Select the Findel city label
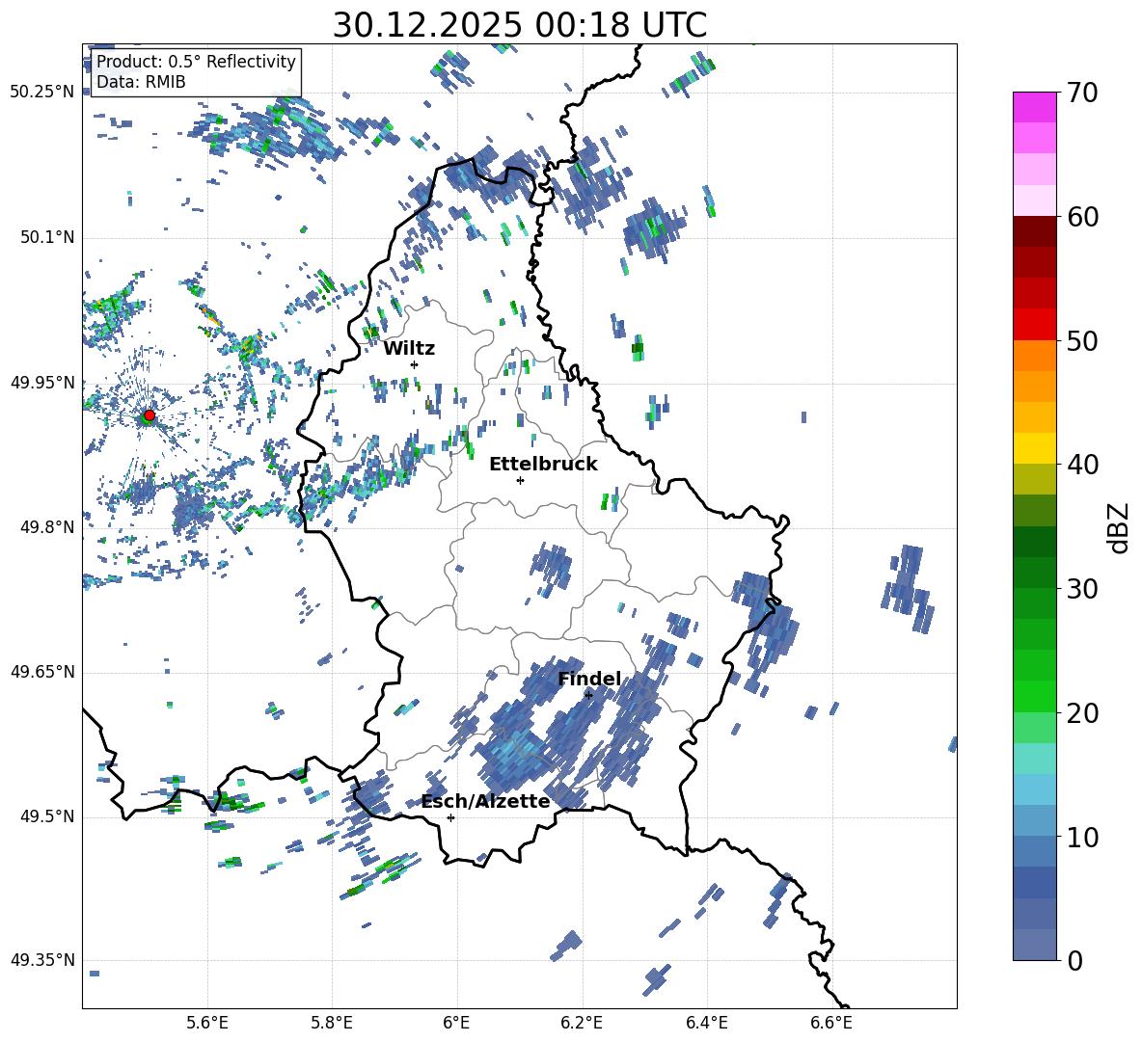This screenshot has width=1142, height=1042. coord(588,679)
